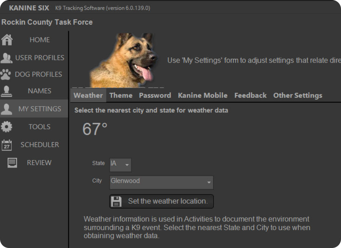341x248 pixels.
Task: Click the Dog Profiles paw icon
Action: click(6, 74)
